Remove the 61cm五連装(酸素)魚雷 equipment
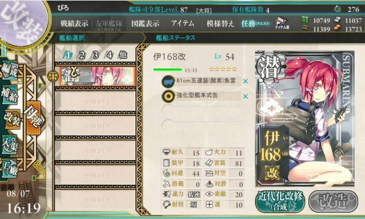Screen dimensions: 365x219 (x=245, y=81)
